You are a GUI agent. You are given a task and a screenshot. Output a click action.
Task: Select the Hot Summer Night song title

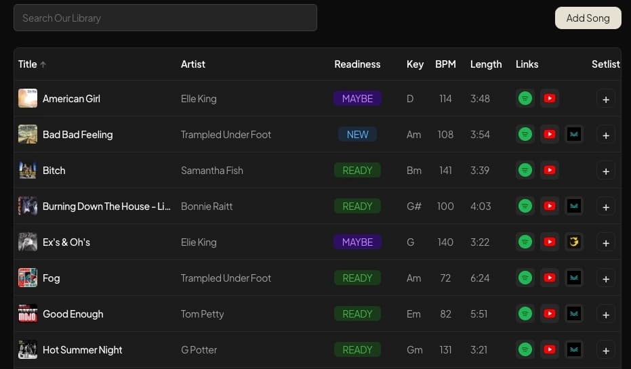tap(83, 350)
